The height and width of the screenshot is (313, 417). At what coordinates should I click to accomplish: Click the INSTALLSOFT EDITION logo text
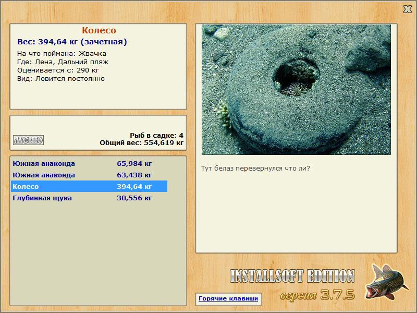pyautogui.click(x=292, y=276)
